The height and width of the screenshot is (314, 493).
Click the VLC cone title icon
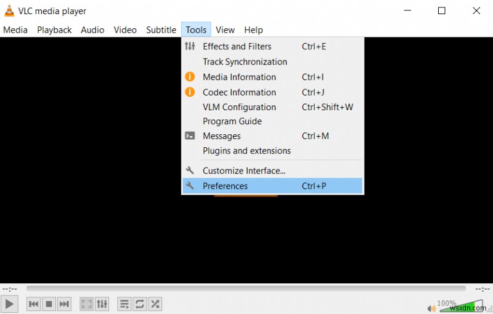9,10
